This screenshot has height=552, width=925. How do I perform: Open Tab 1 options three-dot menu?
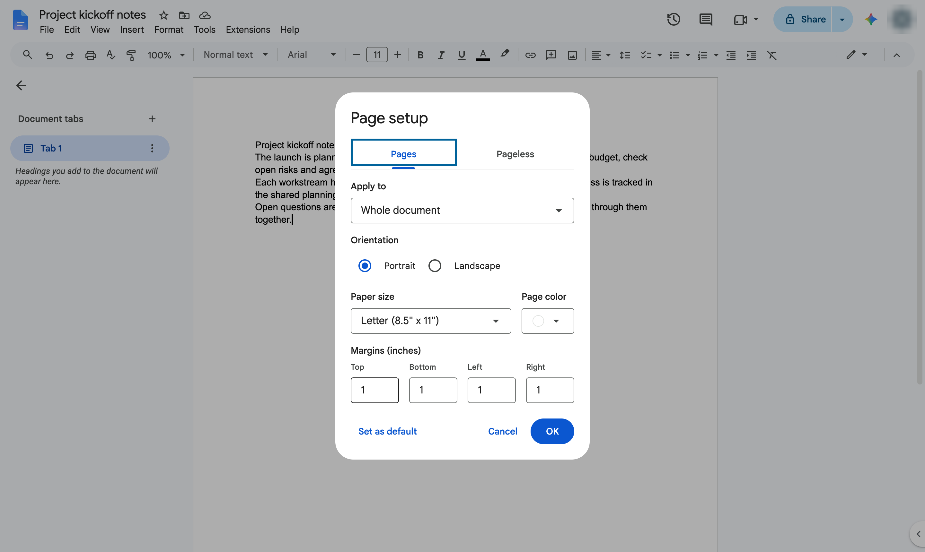152,148
